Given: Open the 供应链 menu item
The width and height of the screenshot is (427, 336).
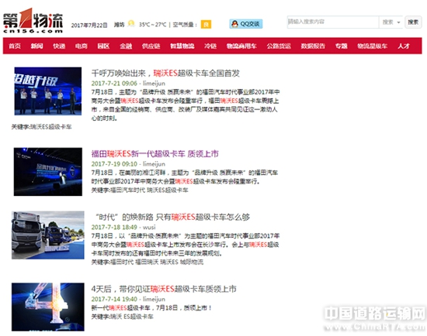Looking at the screenshot, I should coord(151,46).
